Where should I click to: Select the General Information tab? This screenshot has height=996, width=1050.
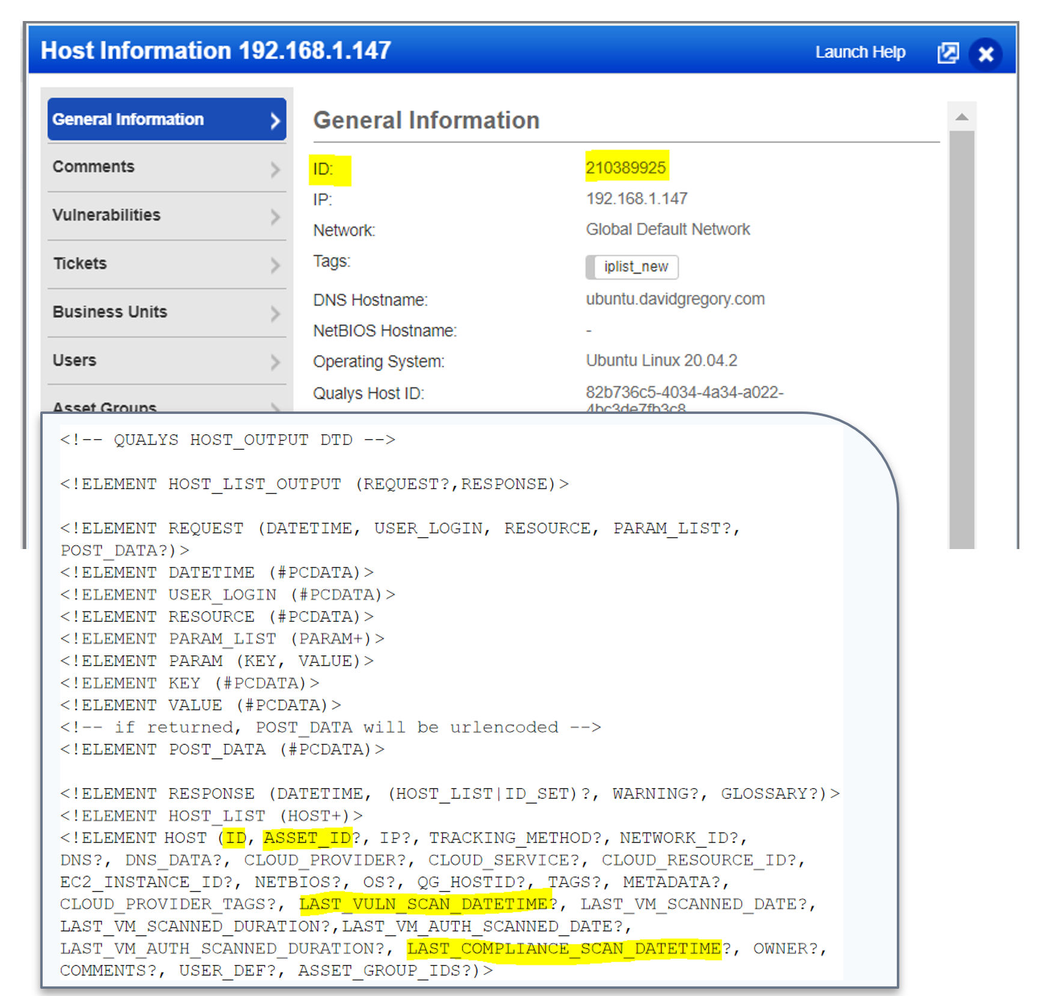(167, 120)
